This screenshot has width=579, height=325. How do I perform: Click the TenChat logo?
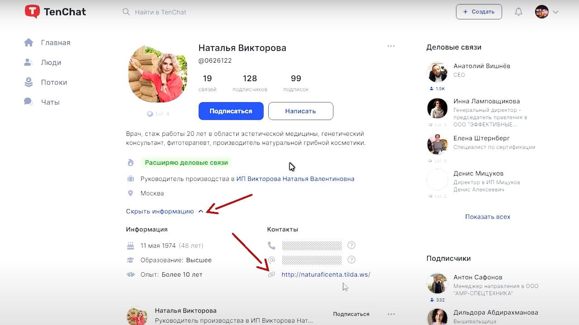pos(54,12)
